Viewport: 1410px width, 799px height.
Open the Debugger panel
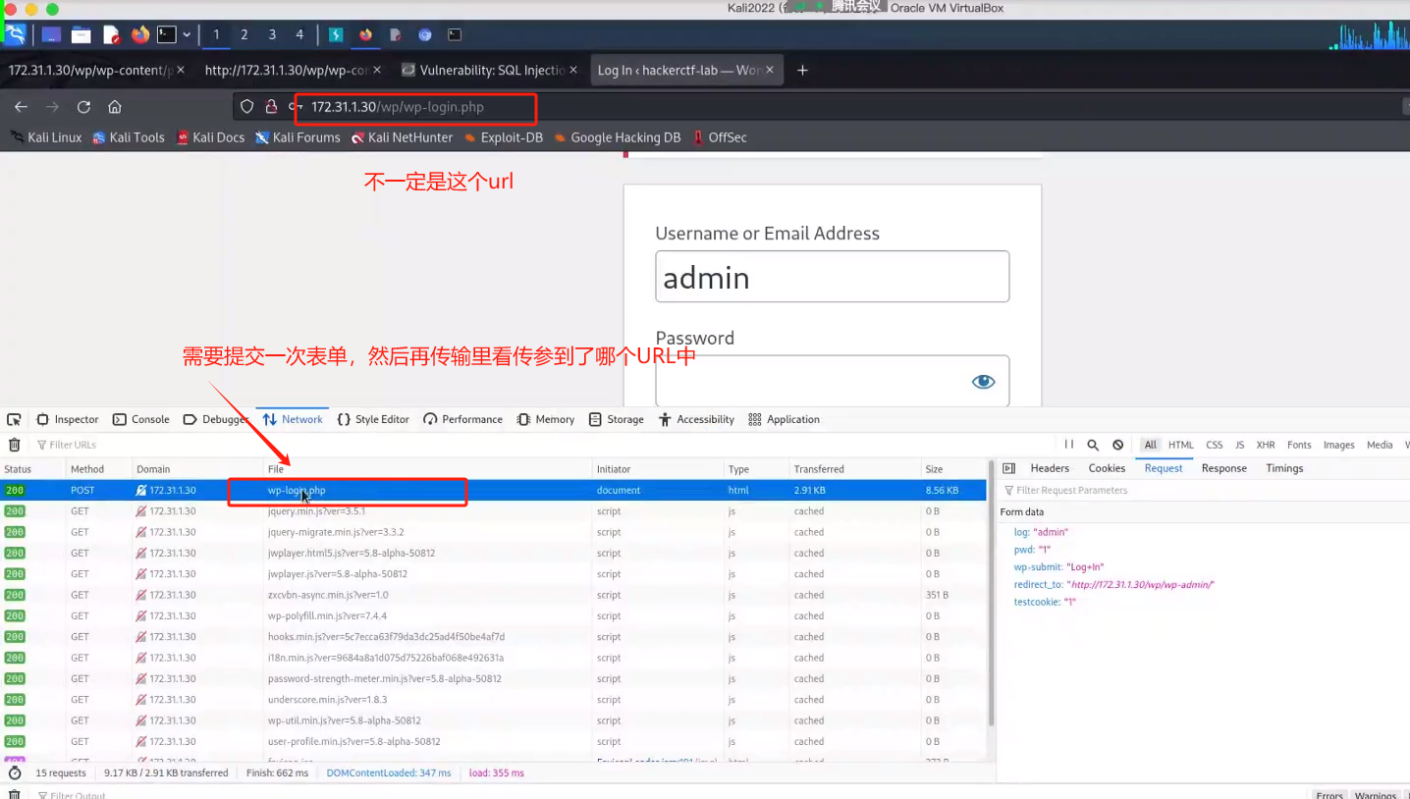pyautogui.click(x=216, y=419)
